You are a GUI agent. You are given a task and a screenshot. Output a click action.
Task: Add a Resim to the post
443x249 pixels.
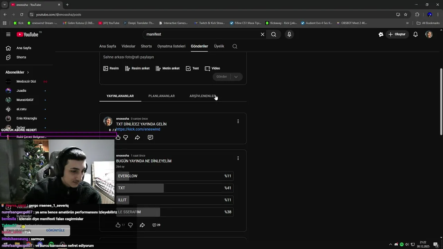pyautogui.click(x=111, y=68)
